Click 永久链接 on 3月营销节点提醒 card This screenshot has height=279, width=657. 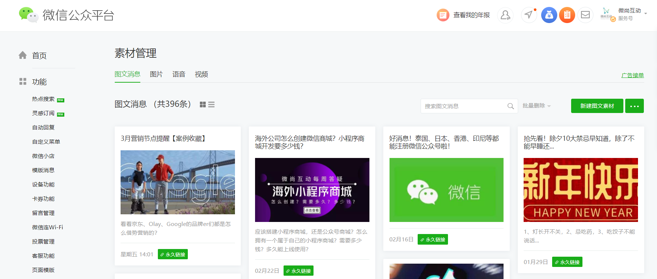point(173,254)
